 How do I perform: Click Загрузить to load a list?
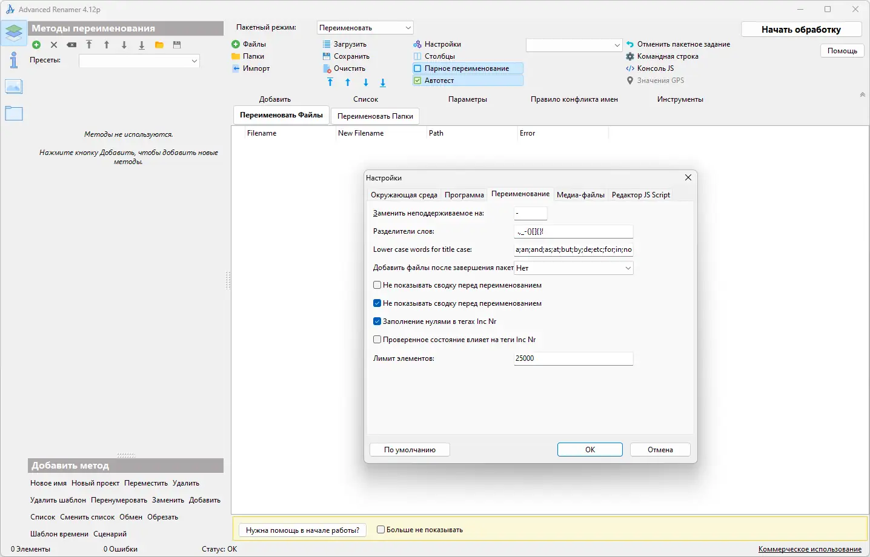[344, 44]
